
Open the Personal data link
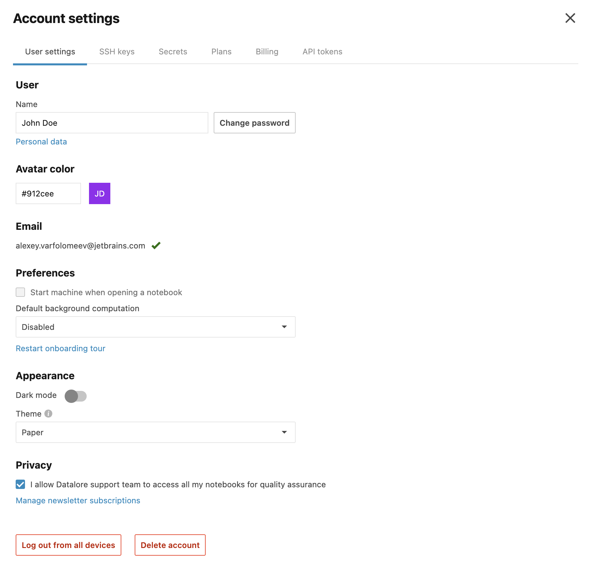(x=41, y=141)
